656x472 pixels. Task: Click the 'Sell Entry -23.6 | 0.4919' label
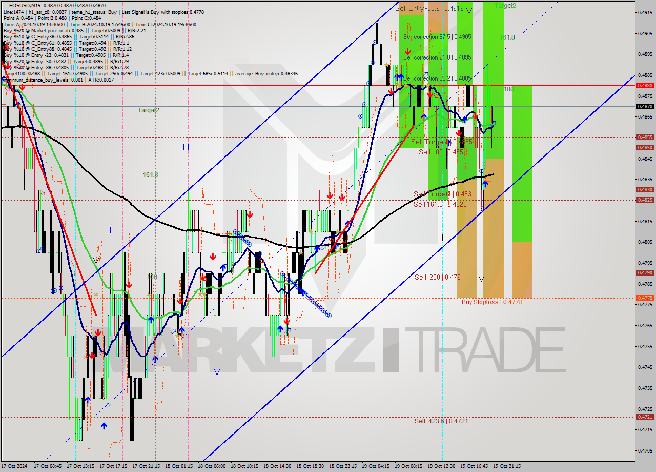pyautogui.click(x=430, y=9)
